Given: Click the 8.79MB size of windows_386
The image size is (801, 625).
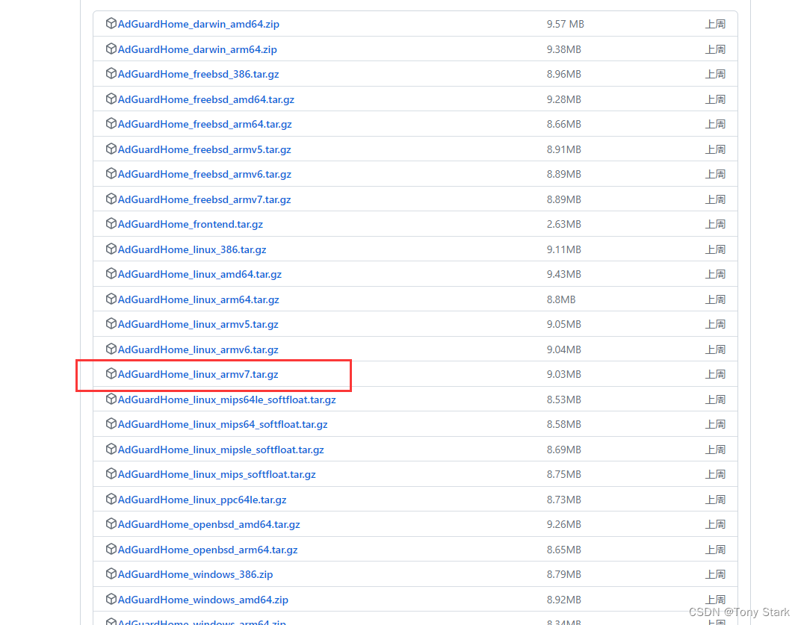Looking at the screenshot, I should coord(564,574).
